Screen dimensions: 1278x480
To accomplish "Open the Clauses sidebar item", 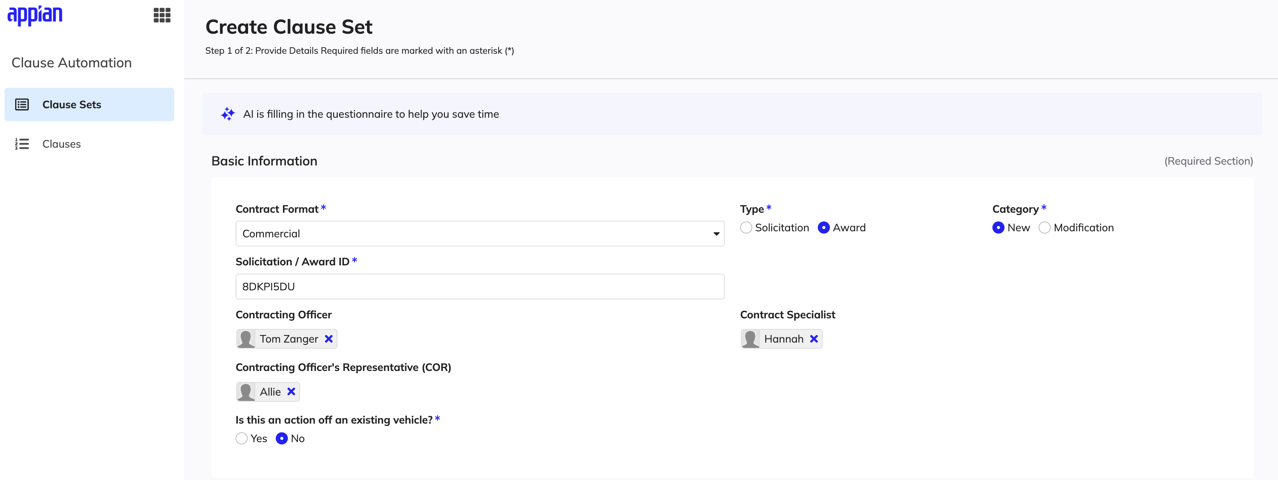I will (x=89, y=144).
